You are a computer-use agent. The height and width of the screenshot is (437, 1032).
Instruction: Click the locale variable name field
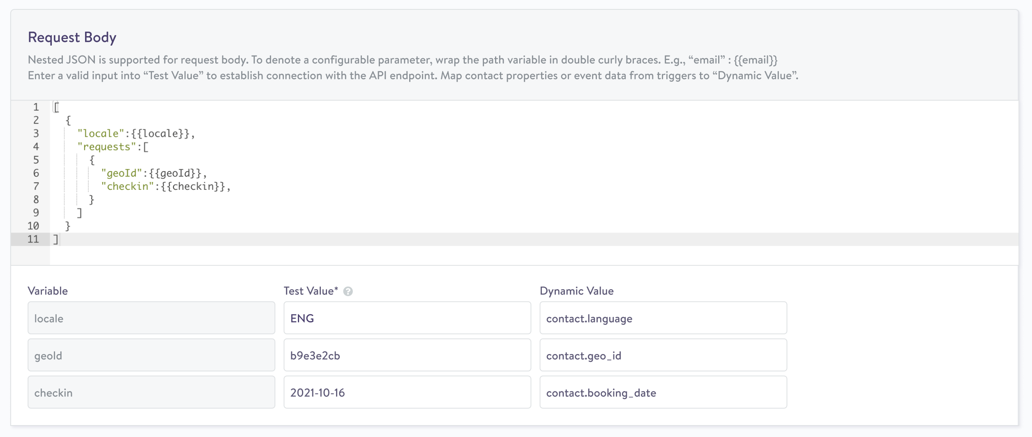[151, 318]
